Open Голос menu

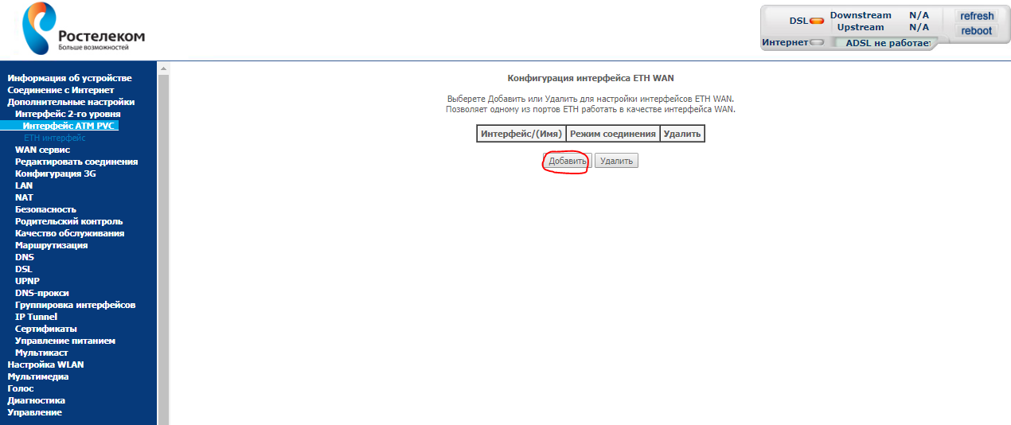click(21, 388)
